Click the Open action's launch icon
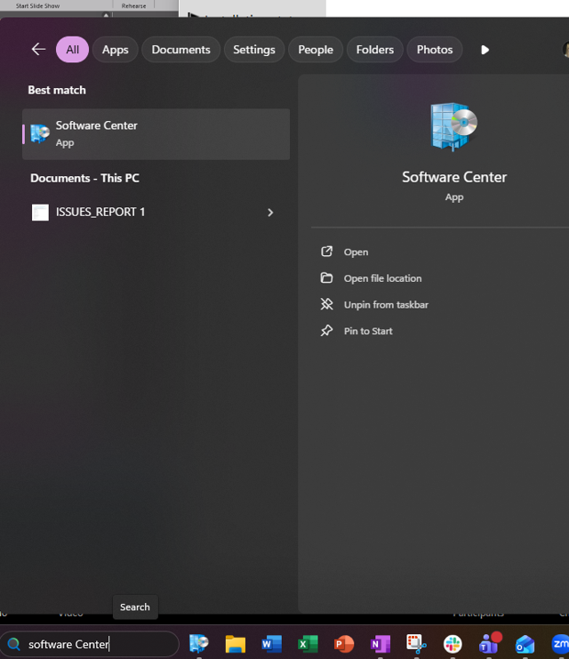The width and height of the screenshot is (569, 659). point(326,252)
